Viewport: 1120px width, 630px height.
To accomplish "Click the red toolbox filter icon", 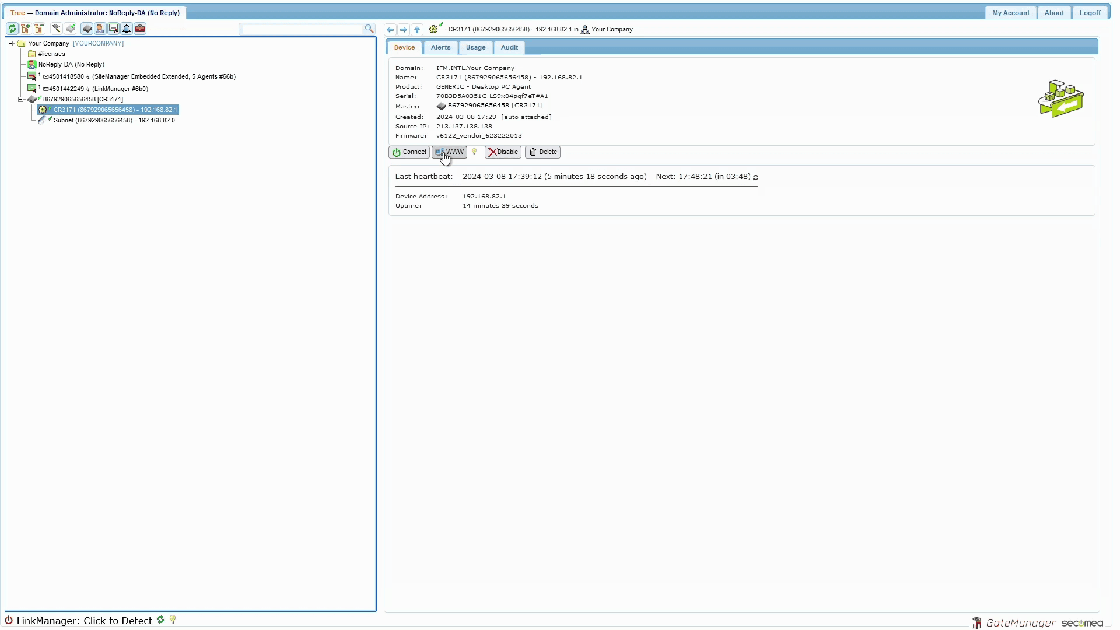I will point(140,29).
